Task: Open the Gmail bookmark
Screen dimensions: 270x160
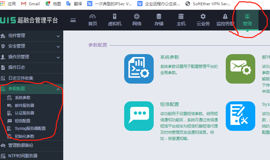Action: pyautogui.click(x=30, y=4)
